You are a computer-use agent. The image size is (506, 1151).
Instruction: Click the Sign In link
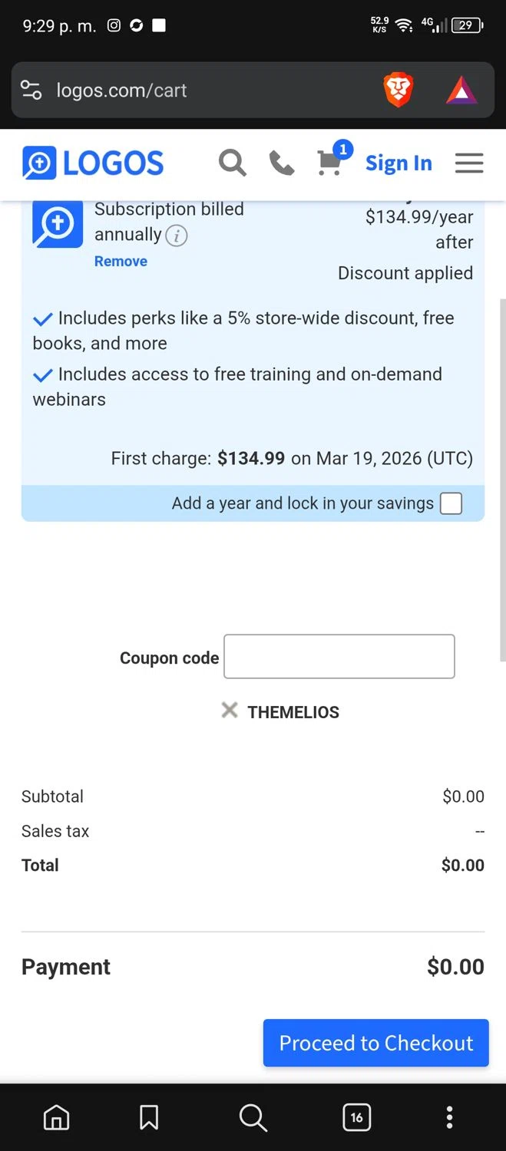(399, 163)
